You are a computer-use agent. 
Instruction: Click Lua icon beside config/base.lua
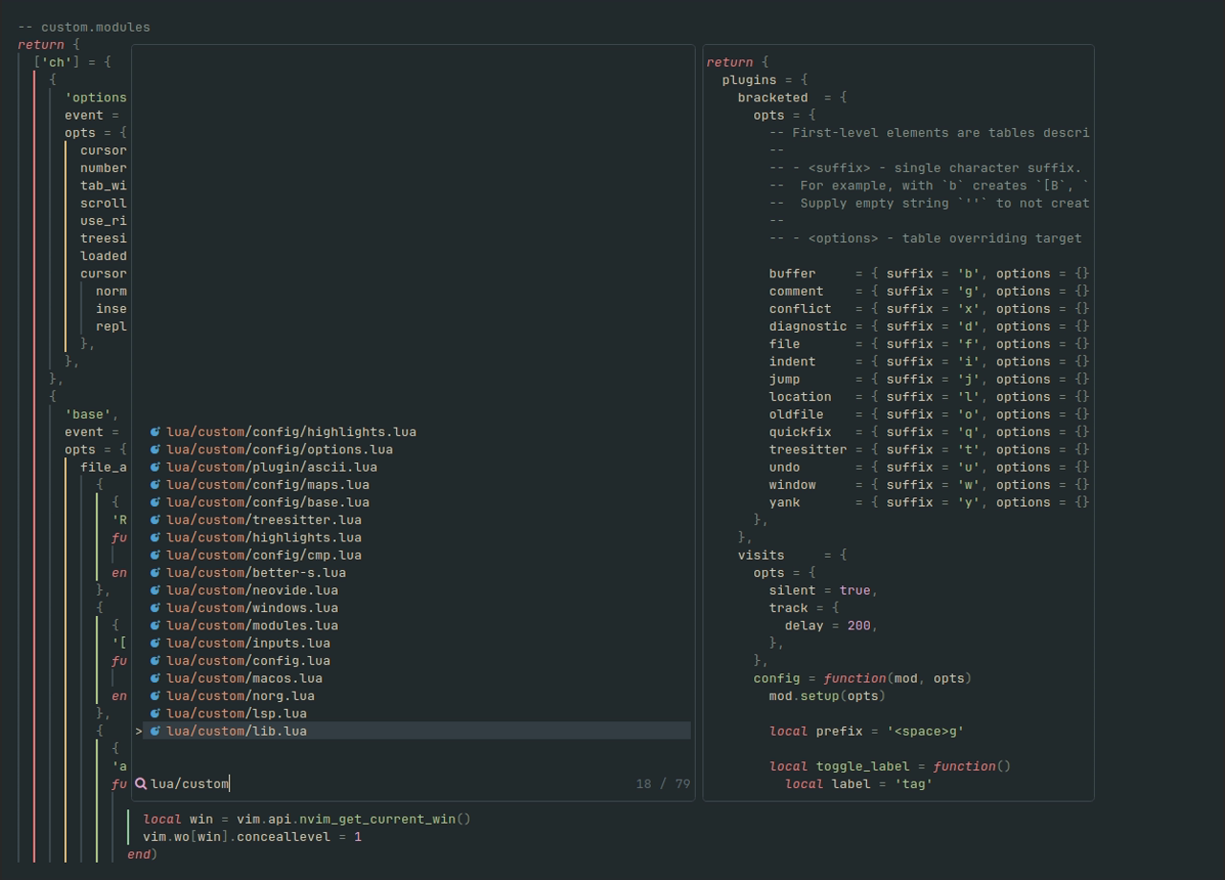click(x=155, y=502)
